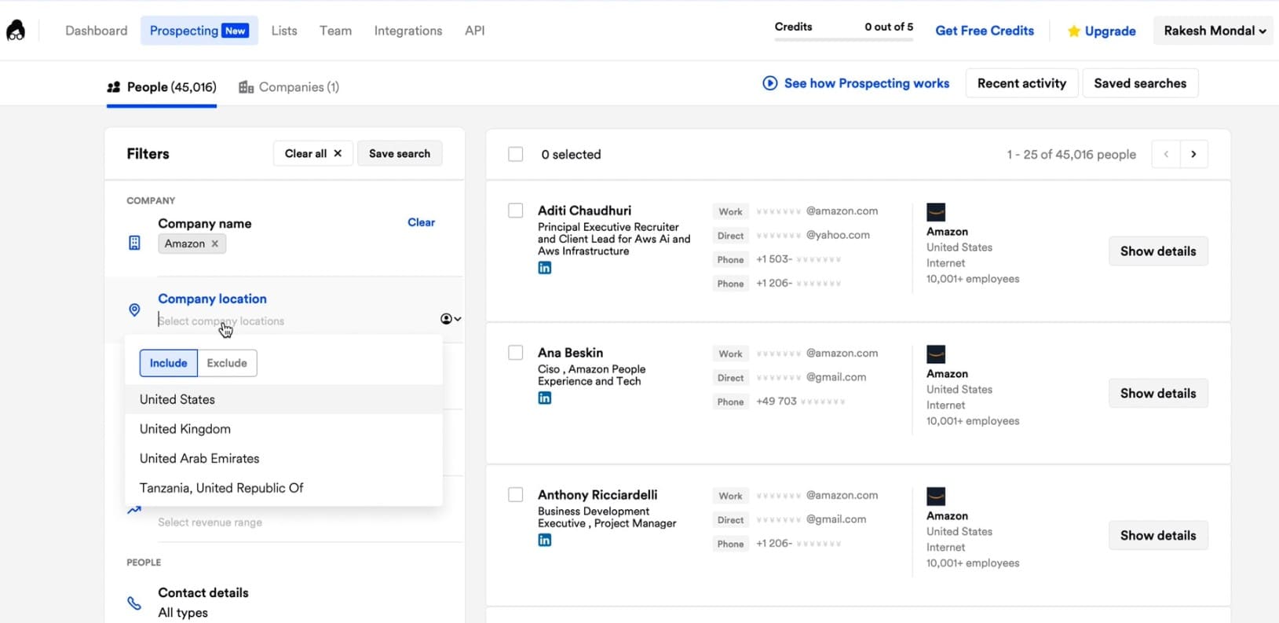Open the Rakesh Mondal account dropdown
Viewport: 1279px width, 623px height.
(1215, 31)
